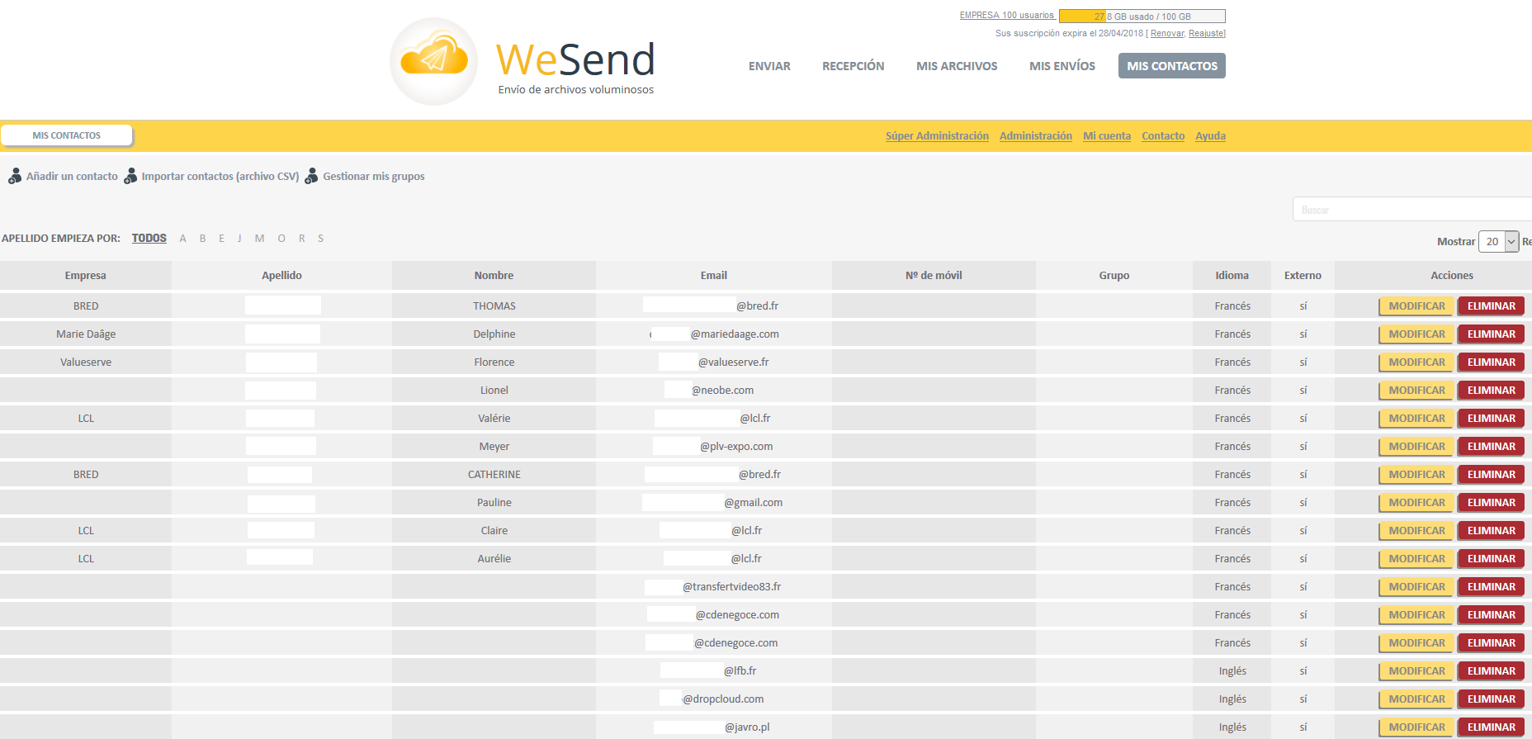Screen dimensions: 1532x739
Task: Click the Importar contactos person icon
Action: click(x=130, y=177)
